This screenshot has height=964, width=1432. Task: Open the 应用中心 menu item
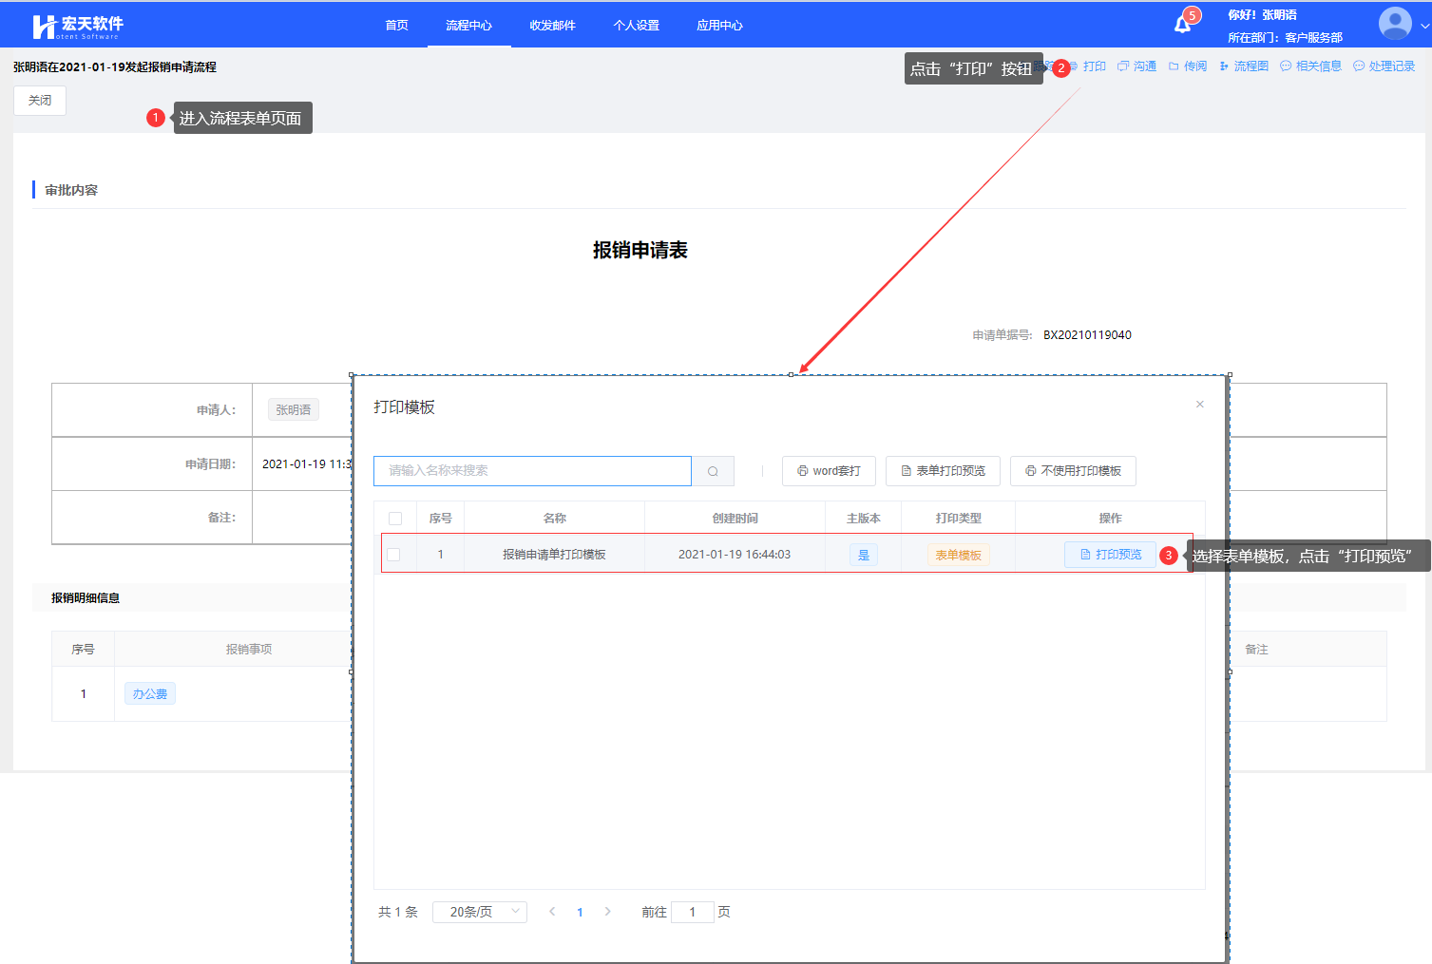[719, 26]
